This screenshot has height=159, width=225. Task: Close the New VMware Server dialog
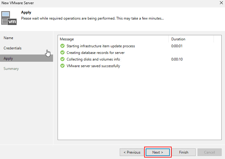tap(221, 3)
